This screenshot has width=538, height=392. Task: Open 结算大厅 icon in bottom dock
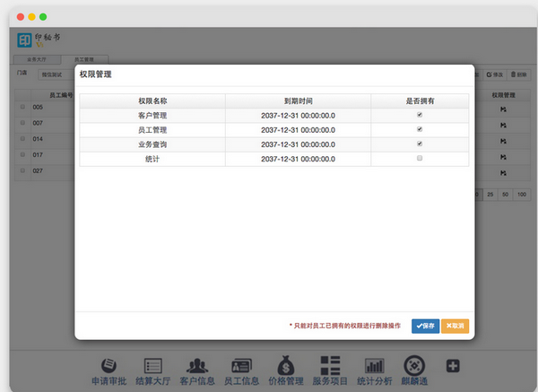pos(152,366)
